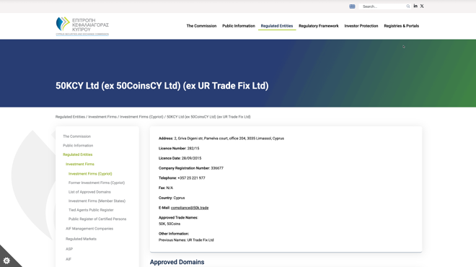Open the Public Information menu
This screenshot has width=476, height=267.
239,26
